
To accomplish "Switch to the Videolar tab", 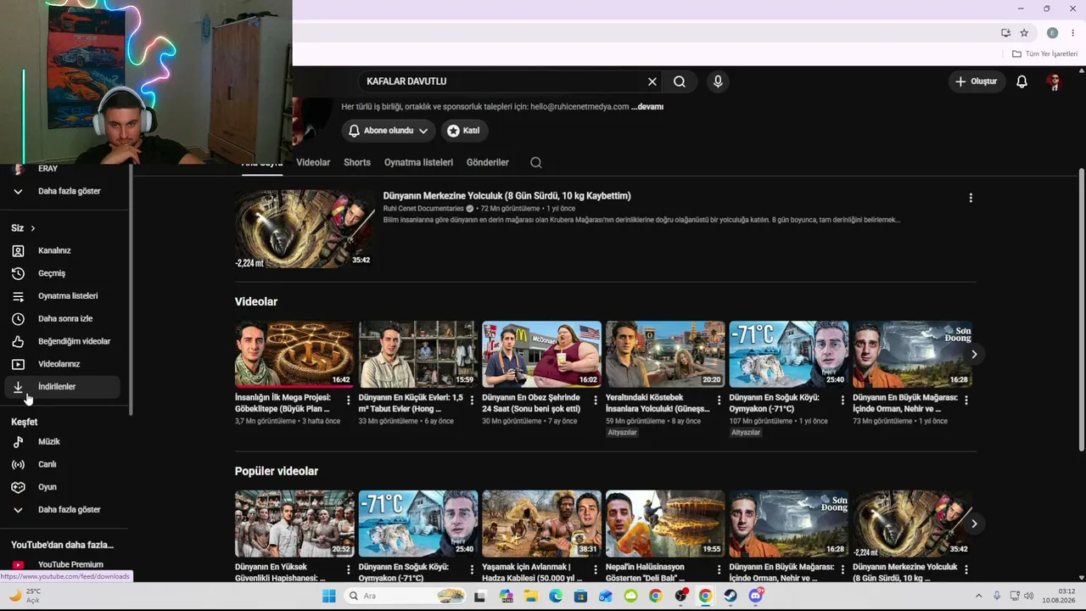I will pyautogui.click(x=313, y=162).
